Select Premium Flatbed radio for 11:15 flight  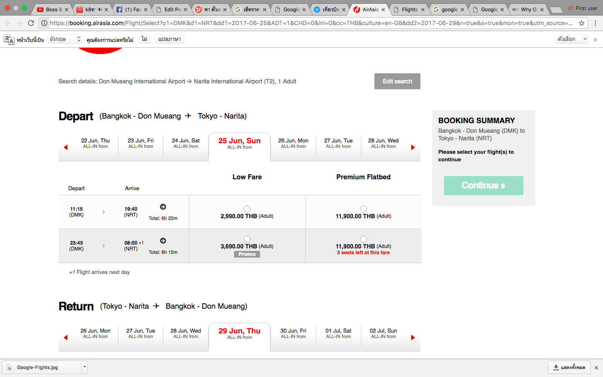tap(363, 209)
